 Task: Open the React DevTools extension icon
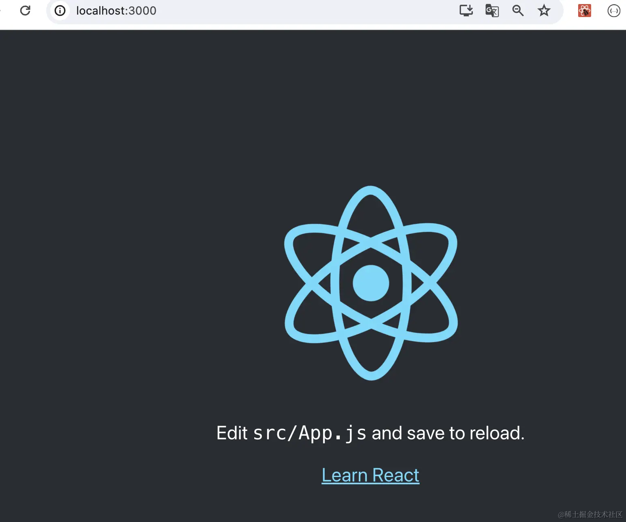pyautogui.click(x=584, y=11)
